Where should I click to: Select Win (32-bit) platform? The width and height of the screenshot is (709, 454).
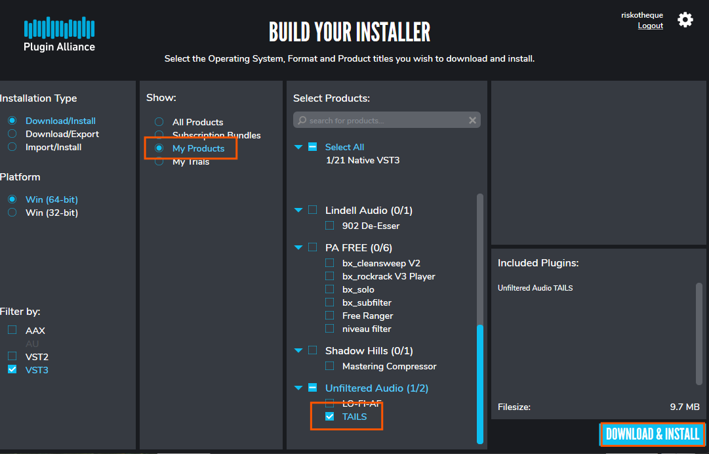click(x=12, y=213)
